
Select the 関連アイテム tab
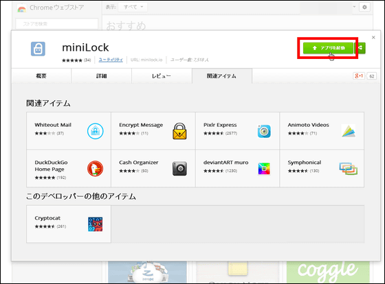pos(221,76)
